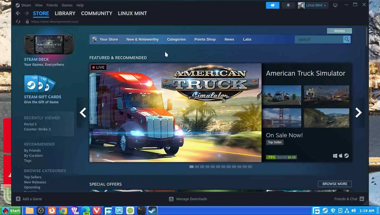The height and width of the screenshot is (215, 380).
Task: Reload the store page
Action: (18, 22)
